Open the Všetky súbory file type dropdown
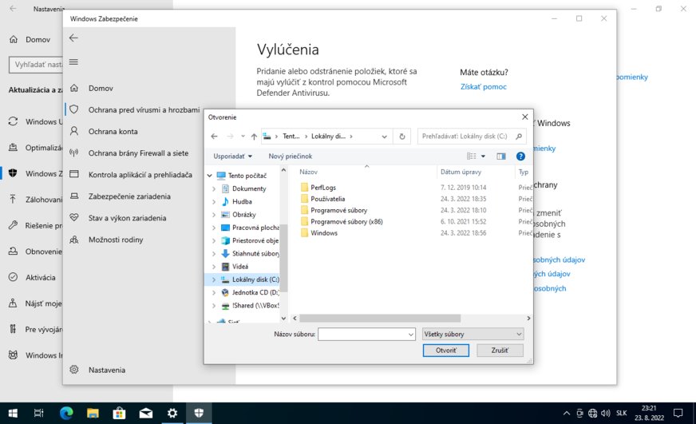Viewport: 696px width, 424px height. 473,335
